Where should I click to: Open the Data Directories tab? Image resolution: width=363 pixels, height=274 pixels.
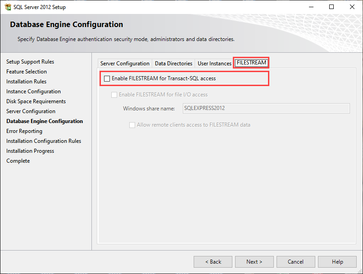173,64
